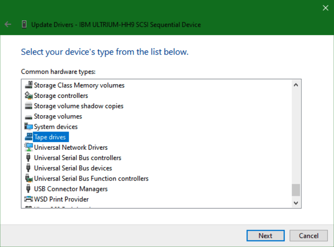The height and width of the screenshot is (247, 334).
Task: Click the Storage Class Memory volumes icon
Action: pos(29,85)
